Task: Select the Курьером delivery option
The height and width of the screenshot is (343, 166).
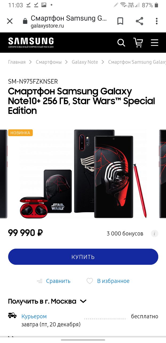Action: tap(34, 316)
